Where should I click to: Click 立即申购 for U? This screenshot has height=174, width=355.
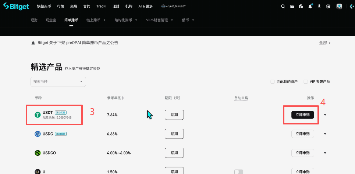click(x=303, y=171)
